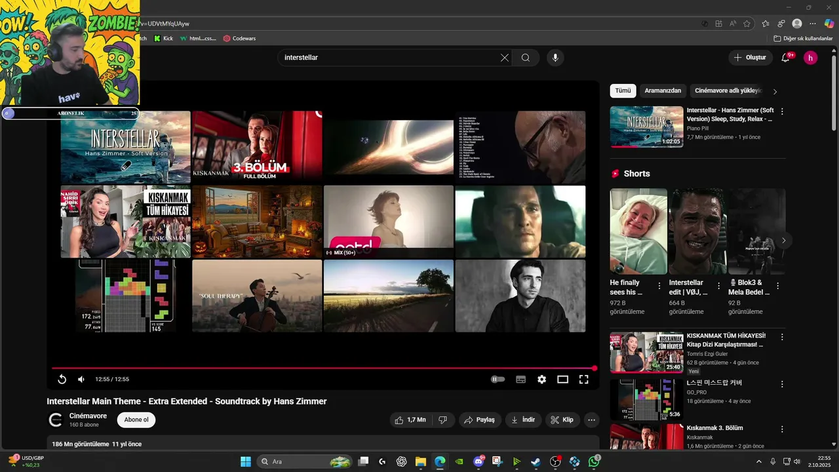Open 'Diğer sık kullanılanlar' bookmarks folder
This screenshot has width=839, height=472.
[803, 38]
